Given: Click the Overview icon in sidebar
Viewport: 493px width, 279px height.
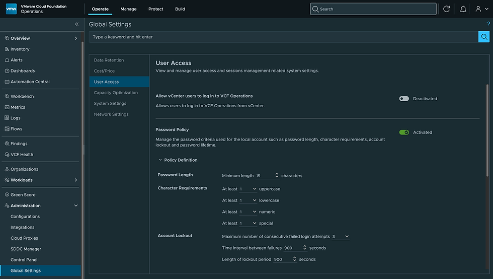Looking at the screenshot, I should click(x=7, y=38).
